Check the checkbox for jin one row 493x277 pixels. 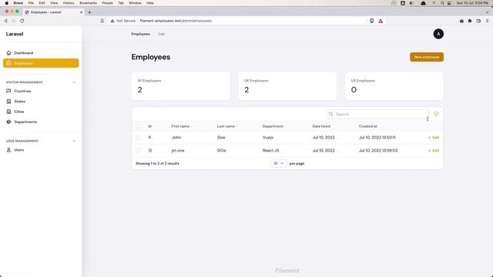[138, 151]
